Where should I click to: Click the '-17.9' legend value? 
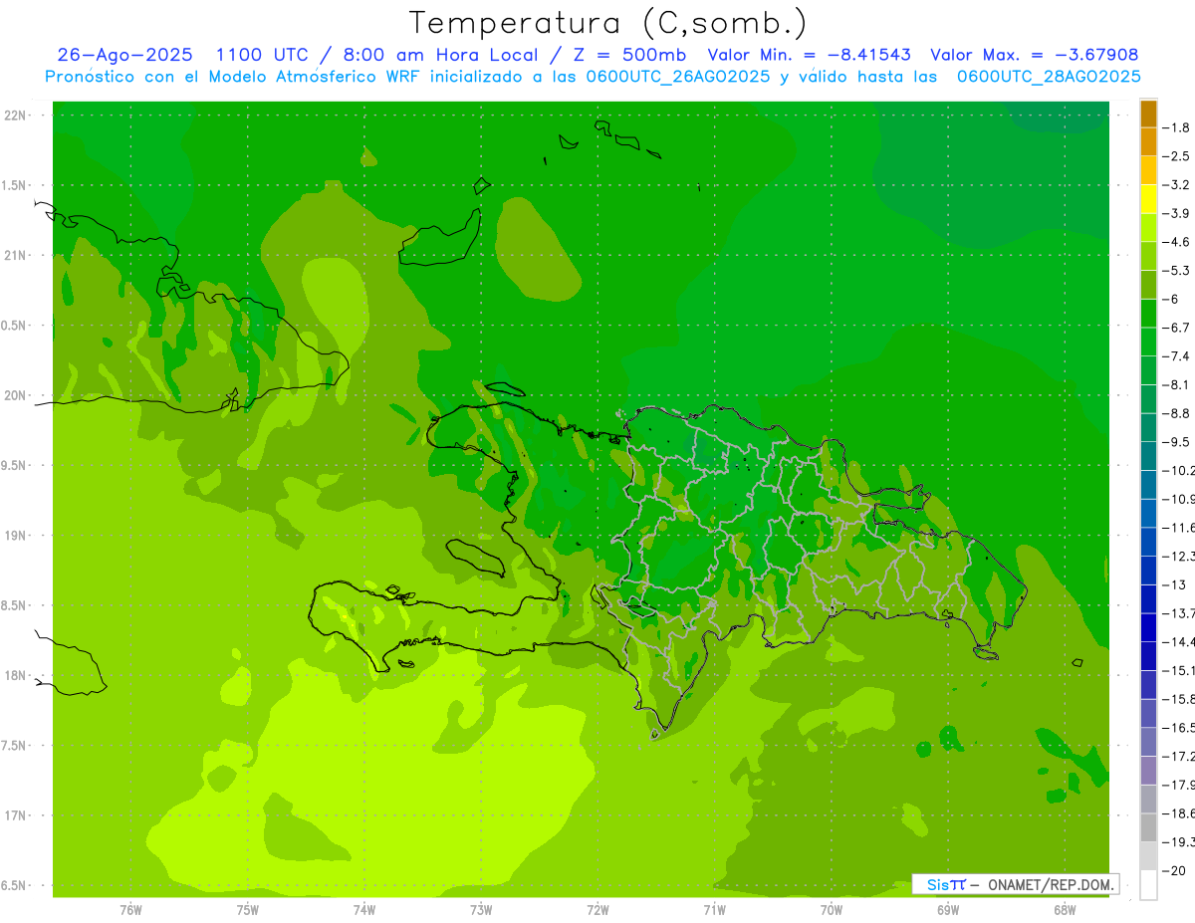pyautogui.click(x=1178, y=785)
